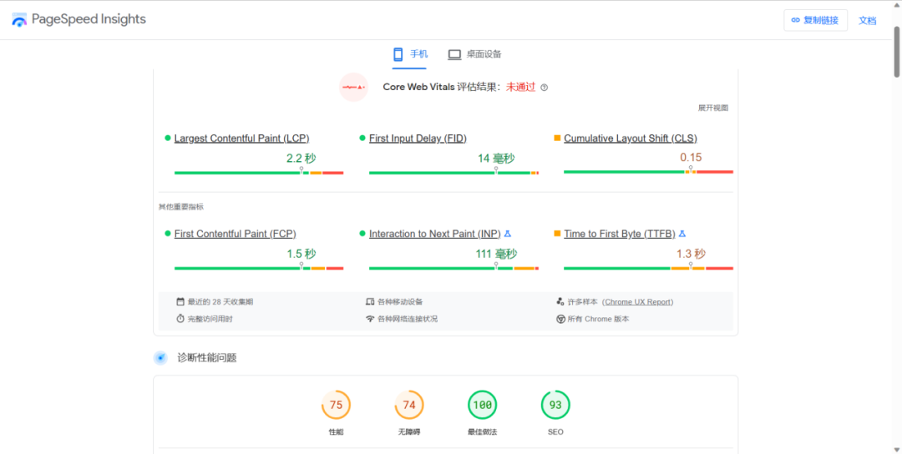Click the CLS value 0.15
The image size is (902, 454).
[691, 158]
